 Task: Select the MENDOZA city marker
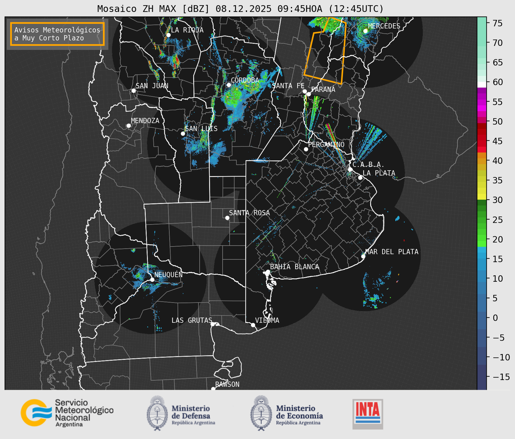click(x=129, y=126)
